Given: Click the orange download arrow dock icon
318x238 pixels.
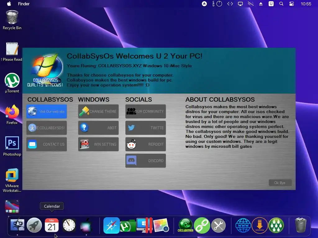Looking at the screenshot, I should point(260,225).
